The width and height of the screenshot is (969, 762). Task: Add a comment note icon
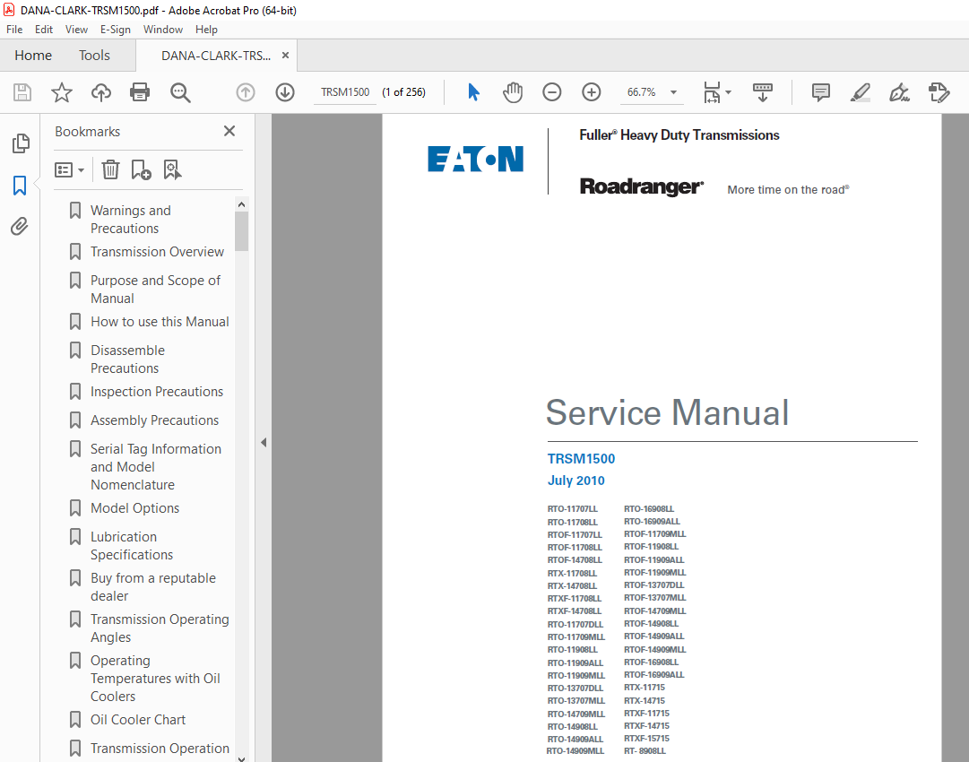click(x=821, y=92)
